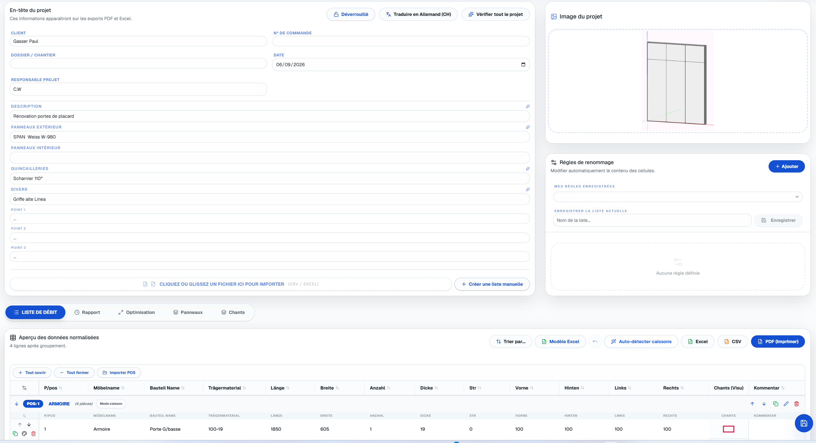Click the floating blue save button
Image resolution: width=816 pixels, height=443 pixels.
[x=804, y=423]
